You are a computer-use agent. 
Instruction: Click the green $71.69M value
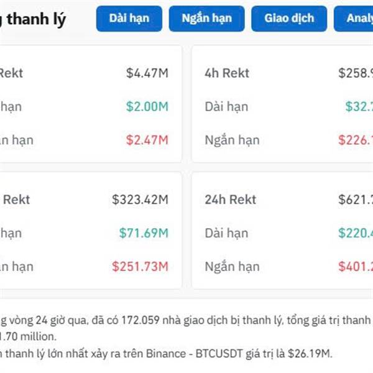pos(144,234)
